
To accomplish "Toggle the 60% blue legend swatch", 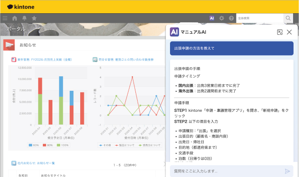I will pyautogui.click(x=31, y=145).
